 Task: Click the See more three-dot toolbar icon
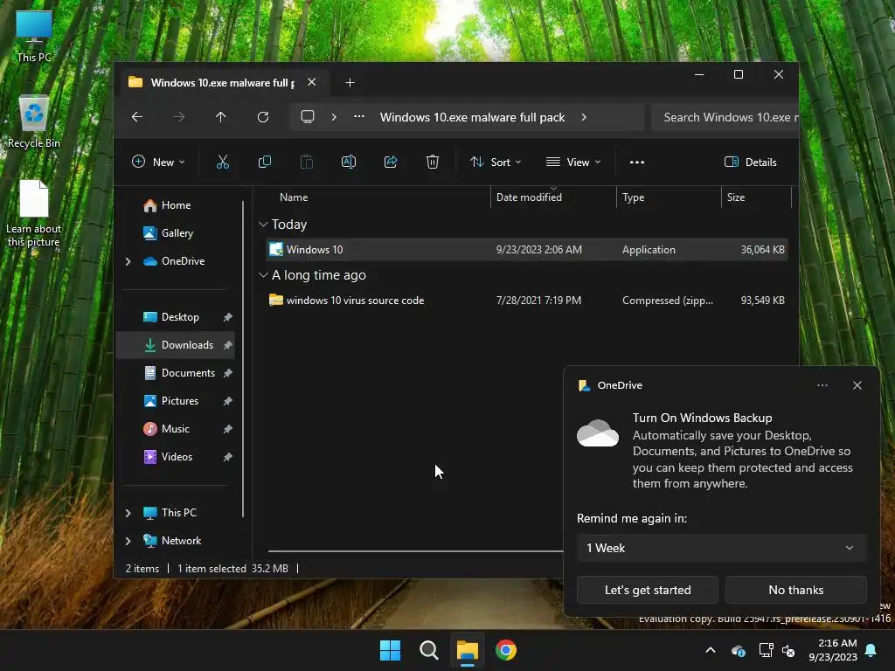click(637, 162)
